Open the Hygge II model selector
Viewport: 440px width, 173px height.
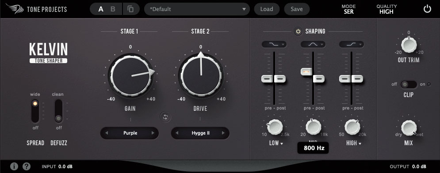[200, 133]
